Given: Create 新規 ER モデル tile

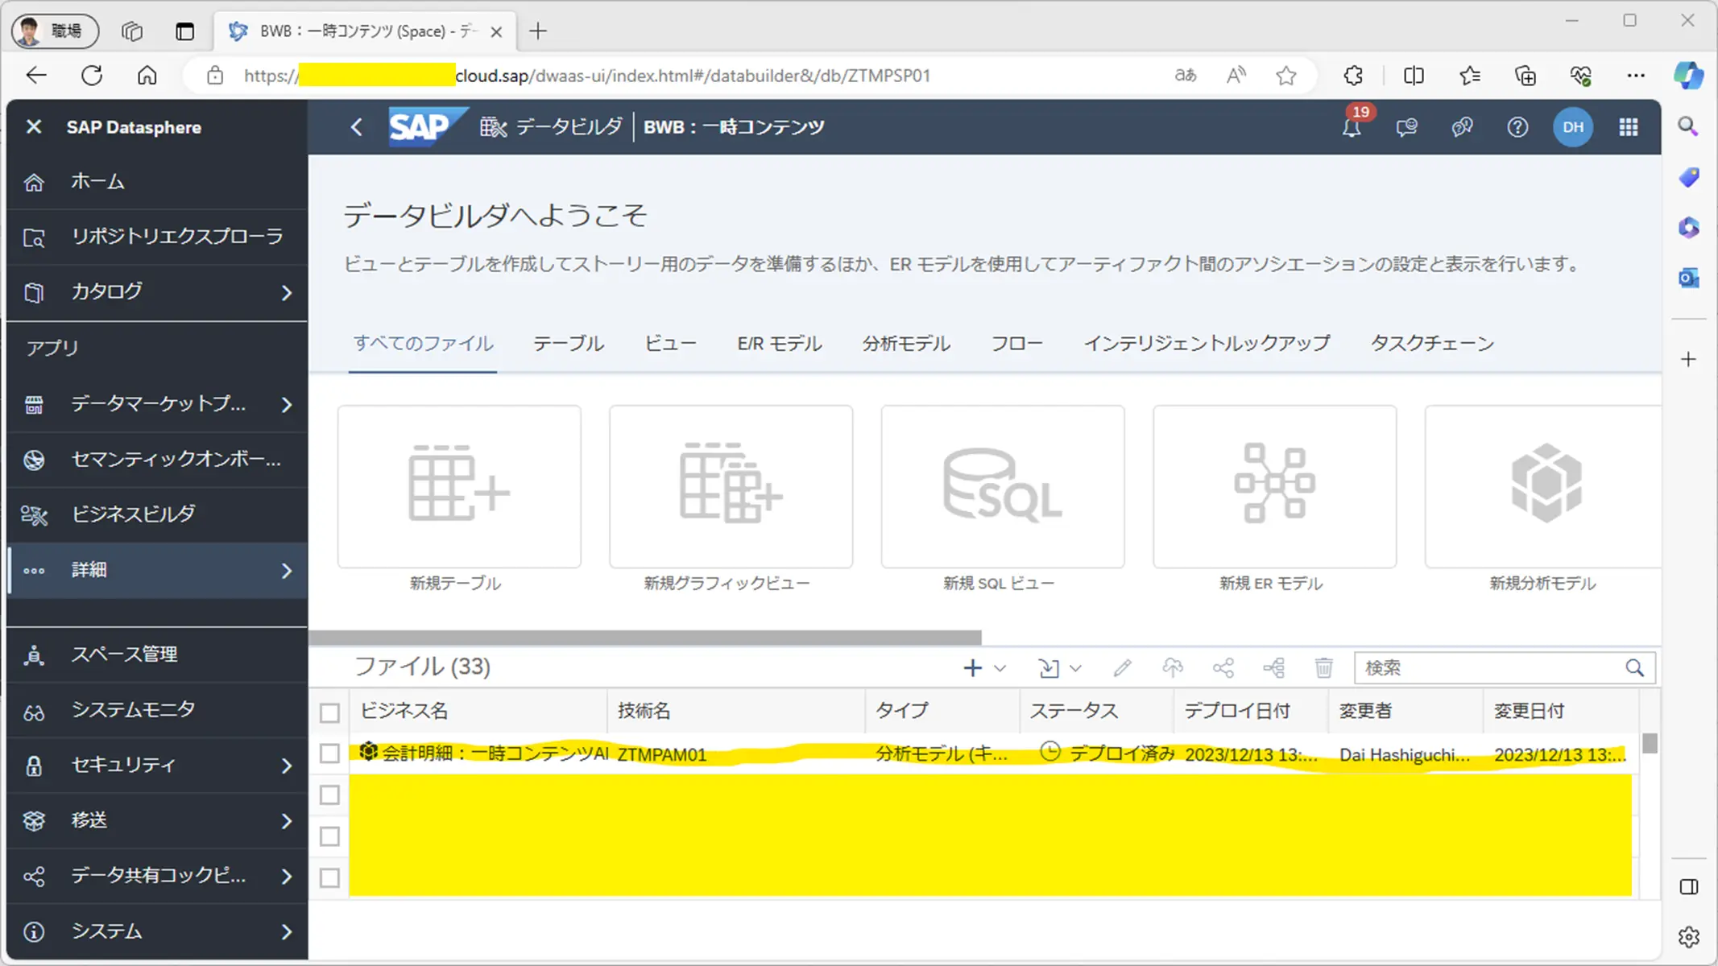Looking at the screenshot, I should pyautogui.click(x=1274, y=486).
